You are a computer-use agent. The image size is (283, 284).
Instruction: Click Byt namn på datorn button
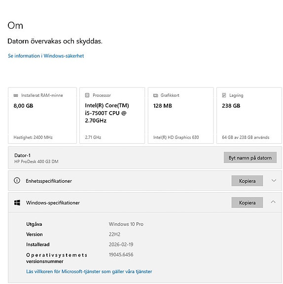(x=250, y=158)
